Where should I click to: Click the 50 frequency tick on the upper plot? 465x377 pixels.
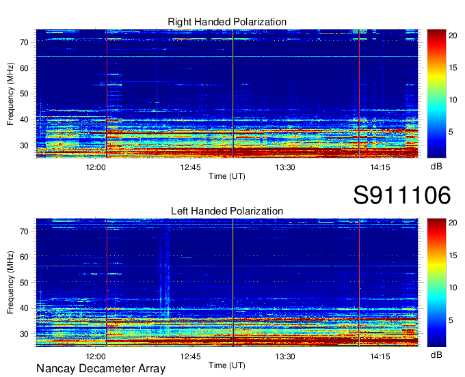(x=25, y=94)
